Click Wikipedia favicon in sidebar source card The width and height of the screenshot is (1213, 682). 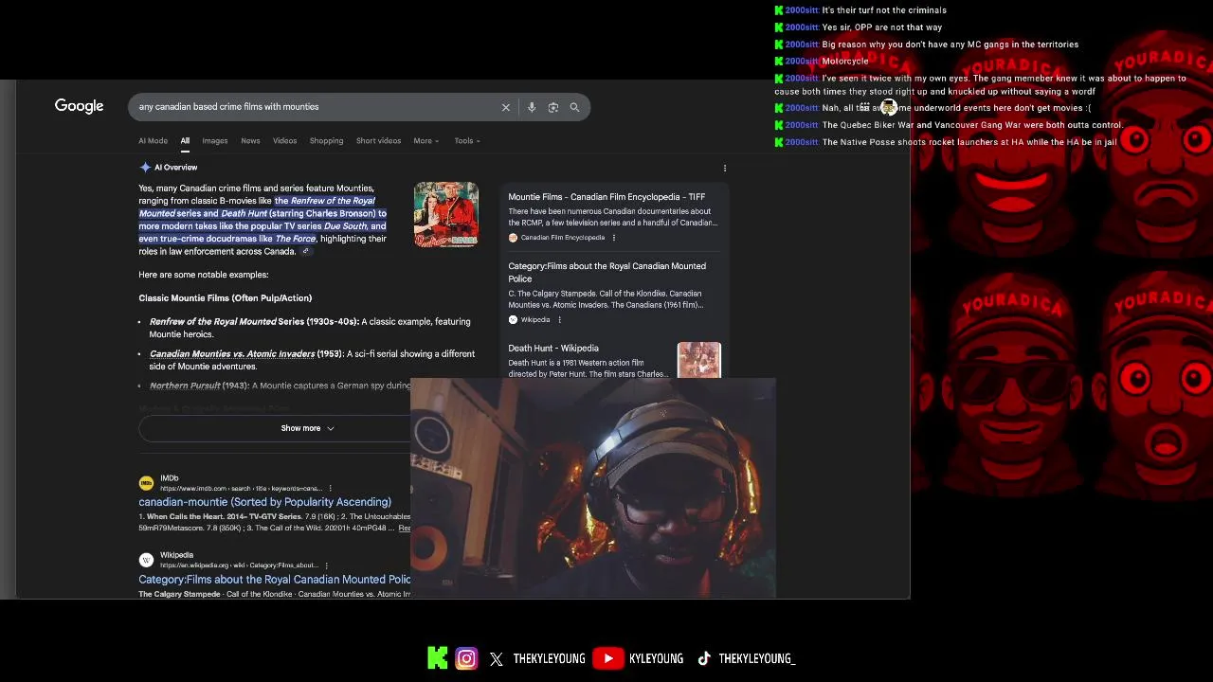pos(513,320)
